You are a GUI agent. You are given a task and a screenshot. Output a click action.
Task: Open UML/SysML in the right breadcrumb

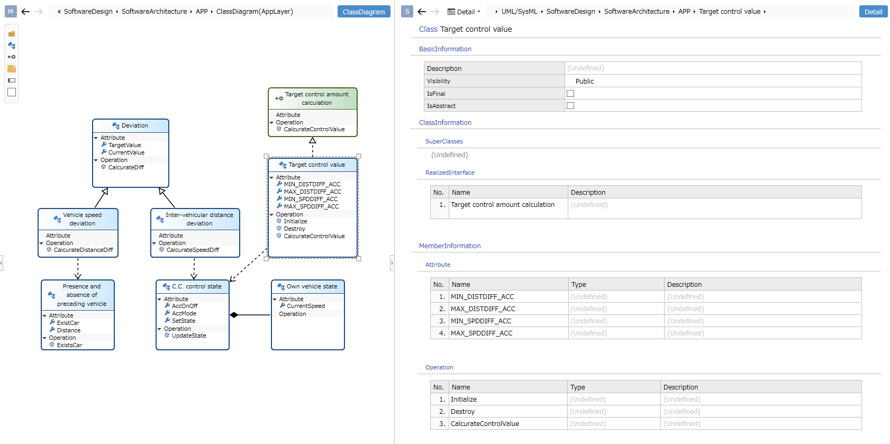coord(519,12)
